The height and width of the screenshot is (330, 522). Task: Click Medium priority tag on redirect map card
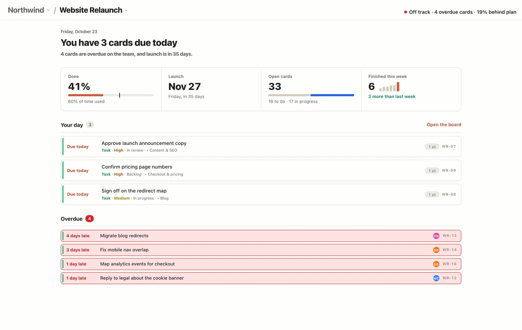[x=122, y=198]
